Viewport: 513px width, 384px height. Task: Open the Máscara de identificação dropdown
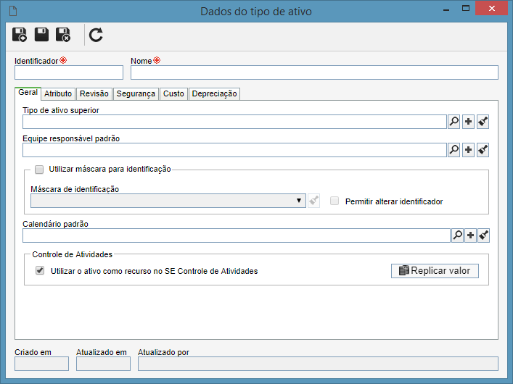pyautogui.click(x=168, y=201)
